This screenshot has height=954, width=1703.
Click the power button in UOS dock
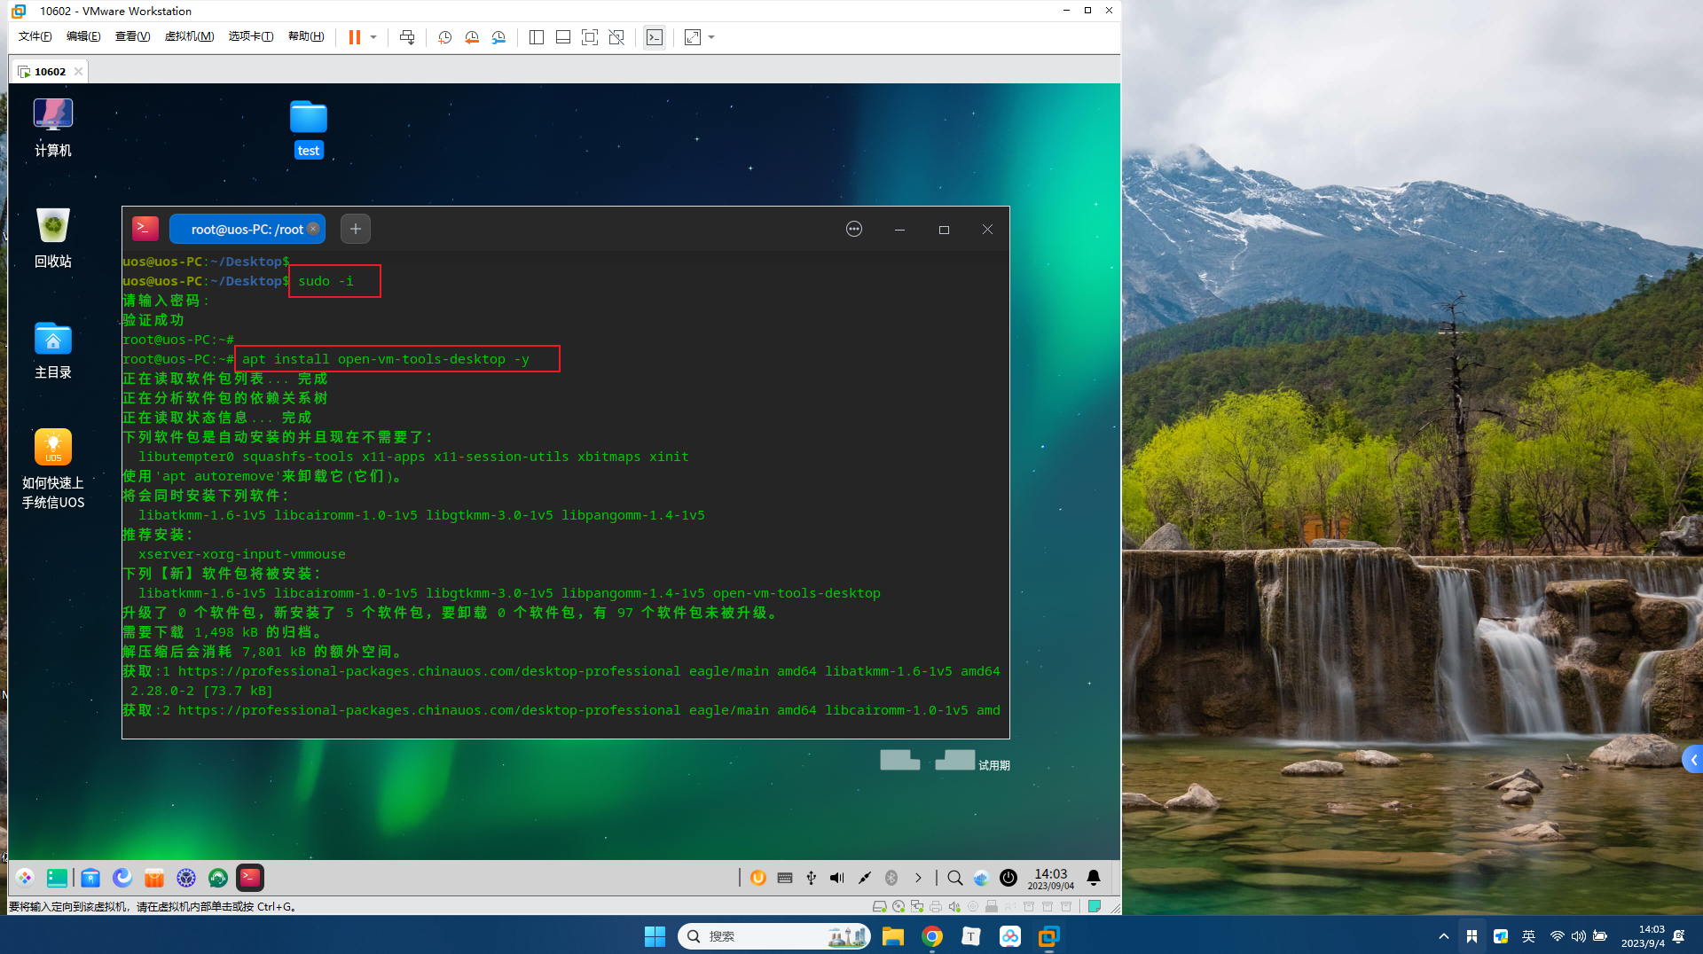pyautogui.click(x=1008, y=878)
